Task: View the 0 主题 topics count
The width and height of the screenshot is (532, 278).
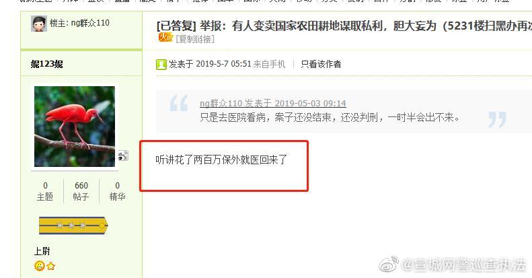Action: point(45,191)
